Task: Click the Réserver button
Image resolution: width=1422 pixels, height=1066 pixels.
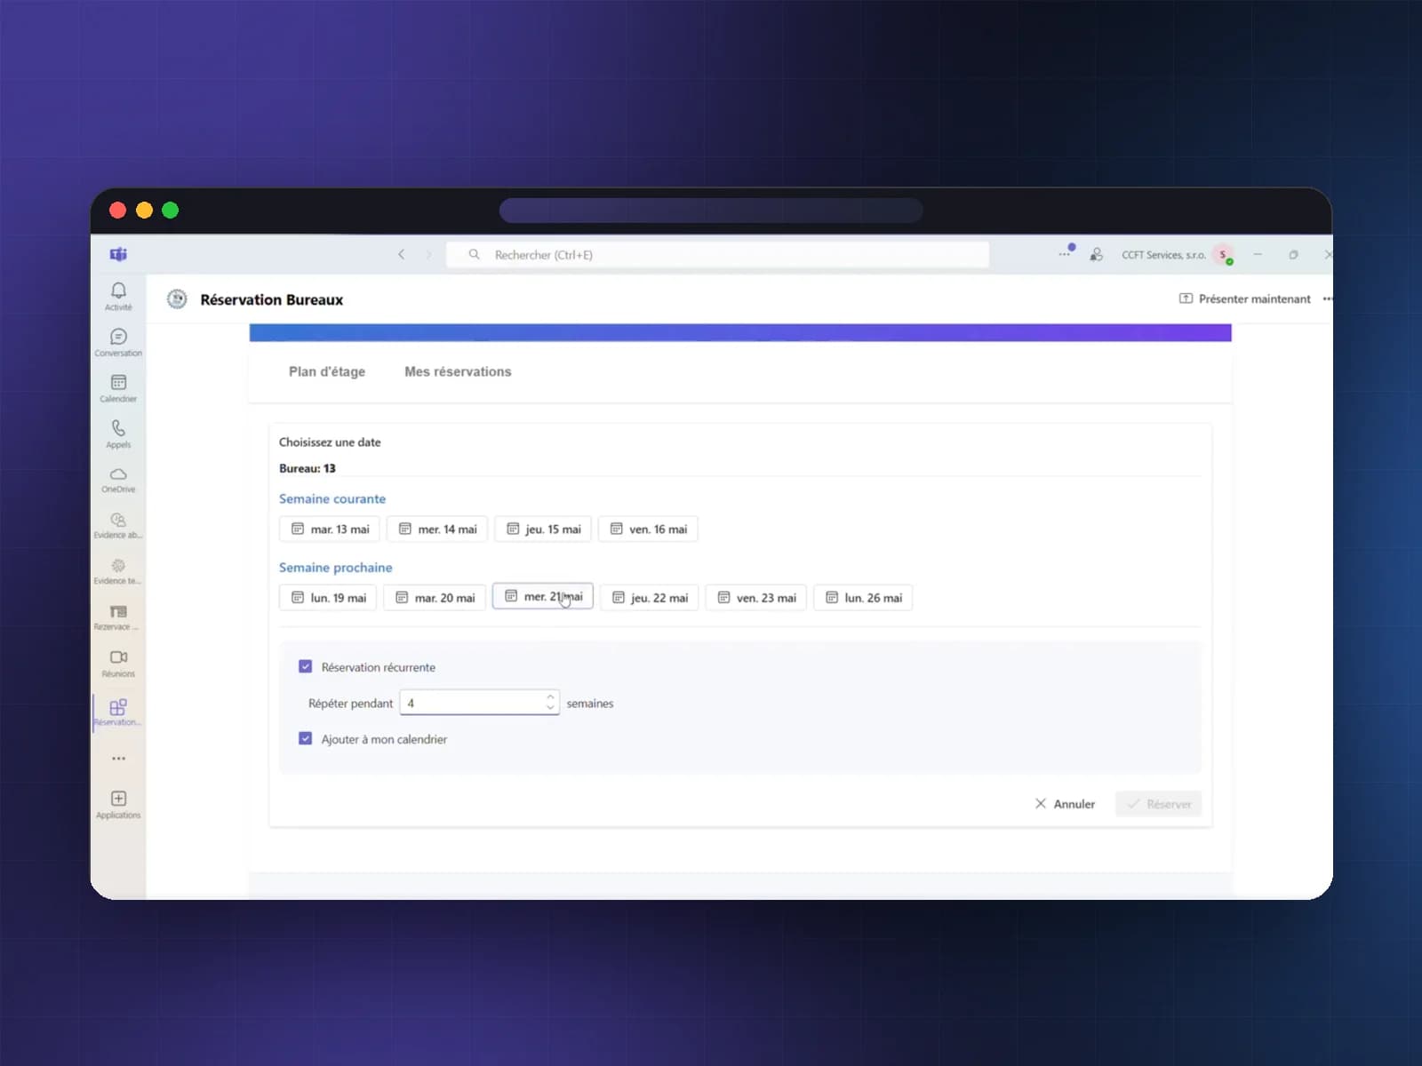Action: pyautogui.click(x=1159, y=804)
